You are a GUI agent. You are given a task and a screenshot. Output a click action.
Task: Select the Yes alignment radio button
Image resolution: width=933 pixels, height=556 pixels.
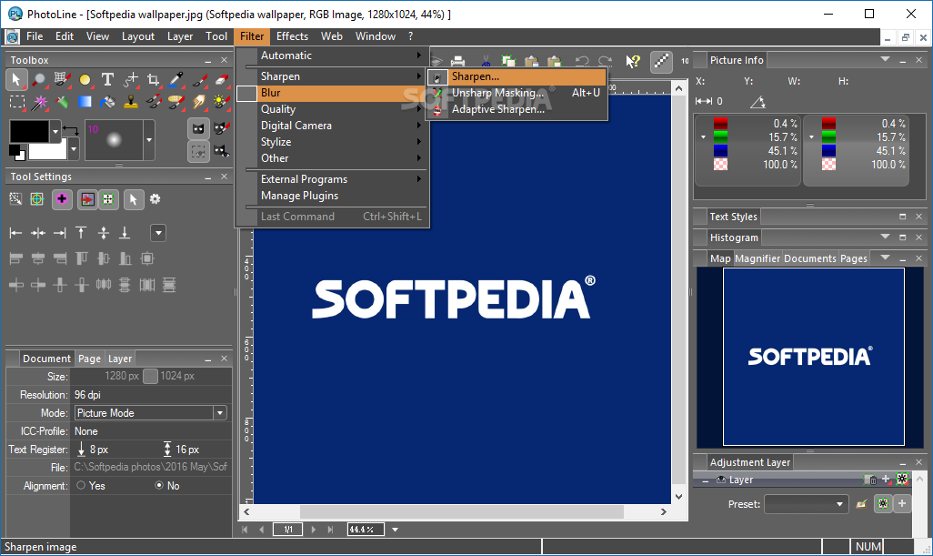point(81,485)
